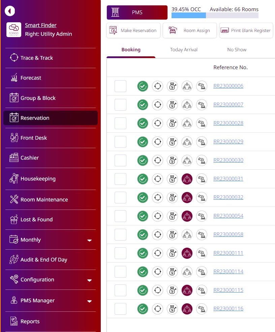Select the checkbox beside RR23000111
Image resolution: width=275 pixels, height=332 pixels.
(x=120, y=253)
